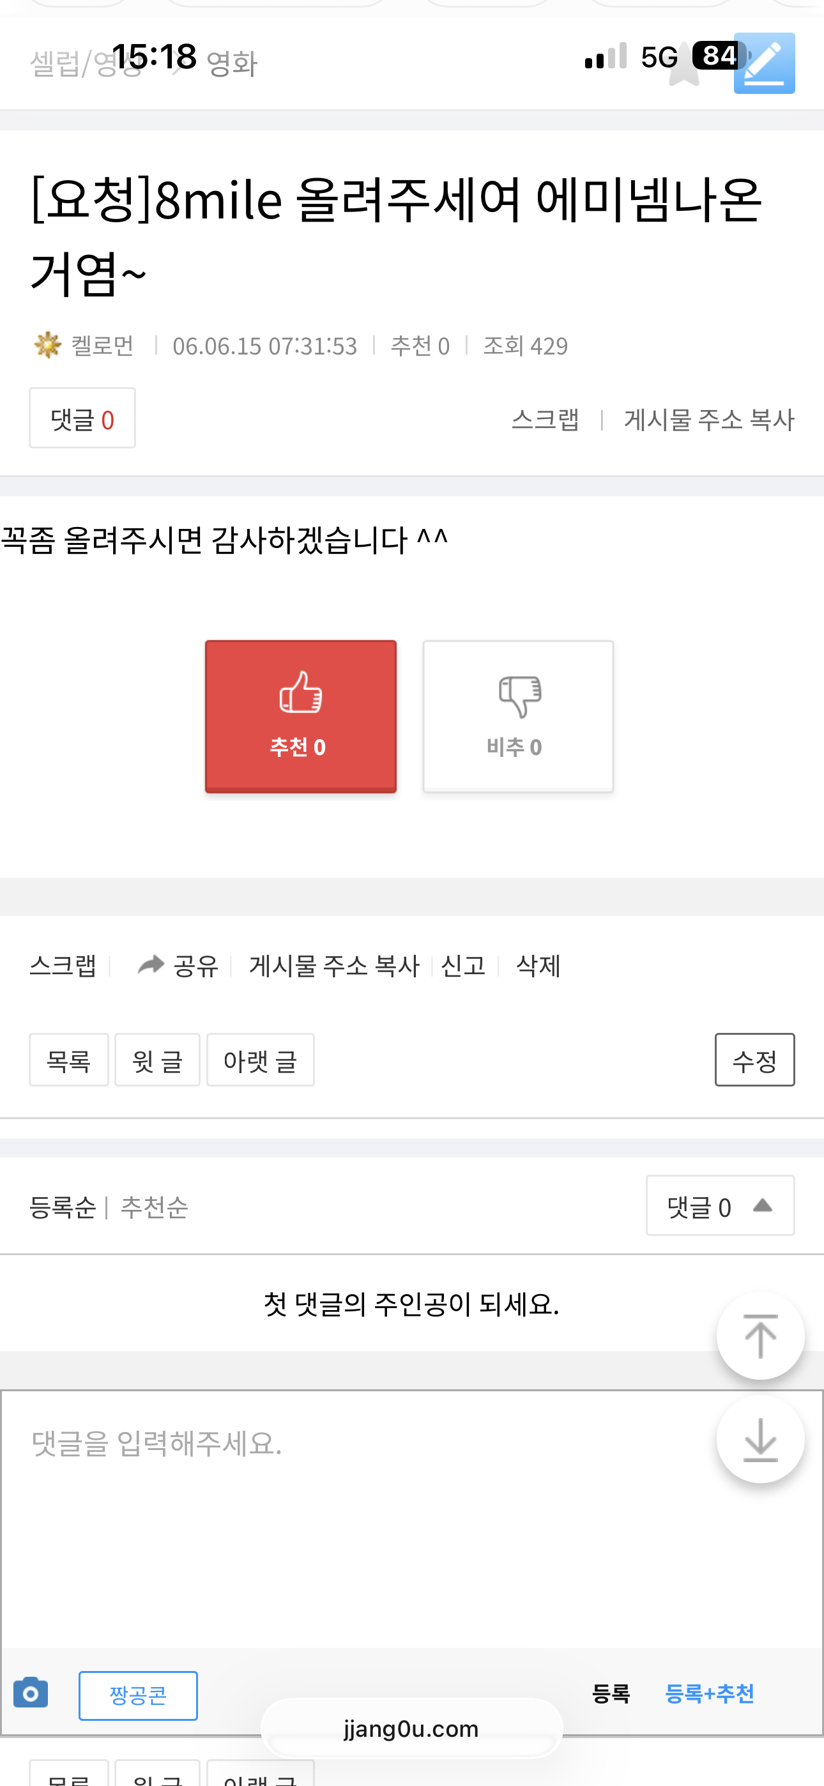Tap 등록+추천 to post and recommend
Screen dimensions: 824x1786
[709, 1694]
